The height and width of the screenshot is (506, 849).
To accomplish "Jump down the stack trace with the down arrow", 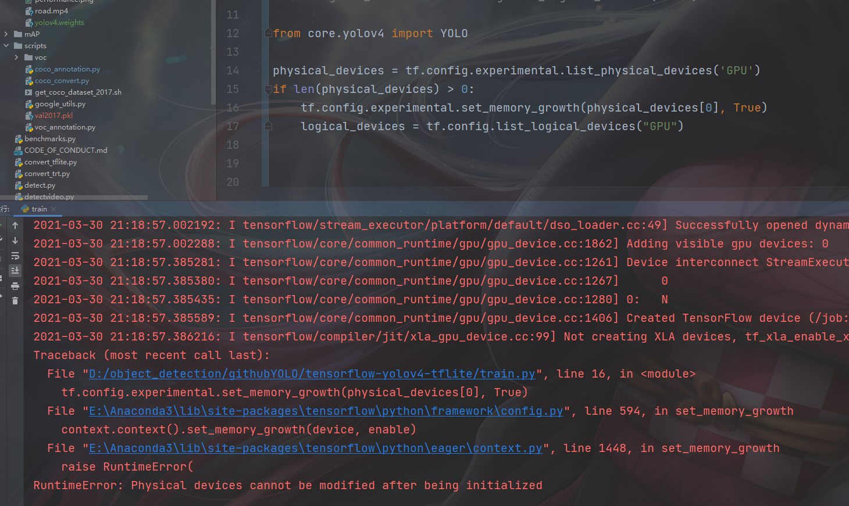I will click(x=15, y=241).
